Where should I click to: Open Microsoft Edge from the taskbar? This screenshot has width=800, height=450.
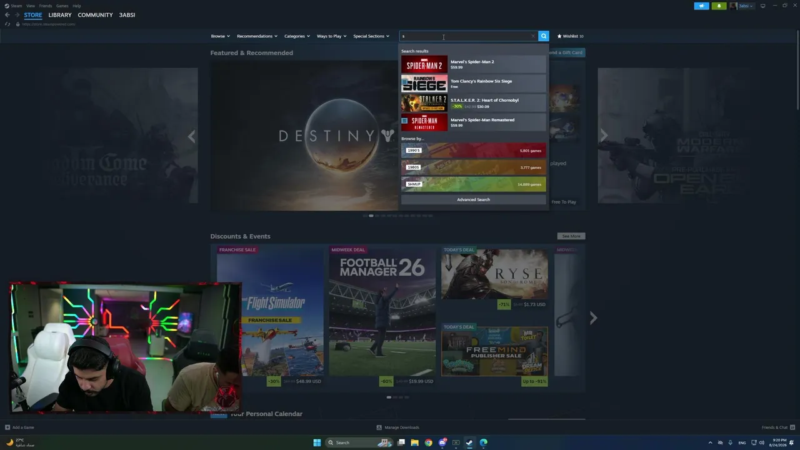click(x=483, y=442)
